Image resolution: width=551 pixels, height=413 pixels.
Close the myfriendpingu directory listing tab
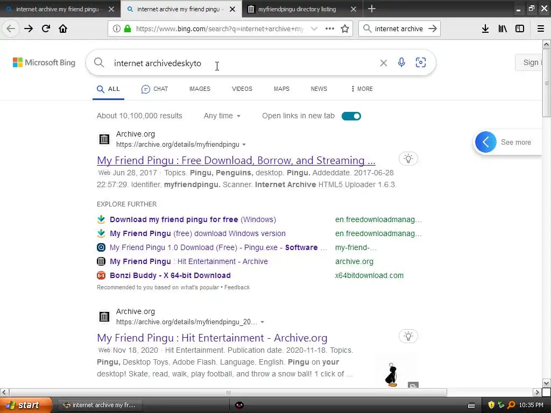point(354,9)
